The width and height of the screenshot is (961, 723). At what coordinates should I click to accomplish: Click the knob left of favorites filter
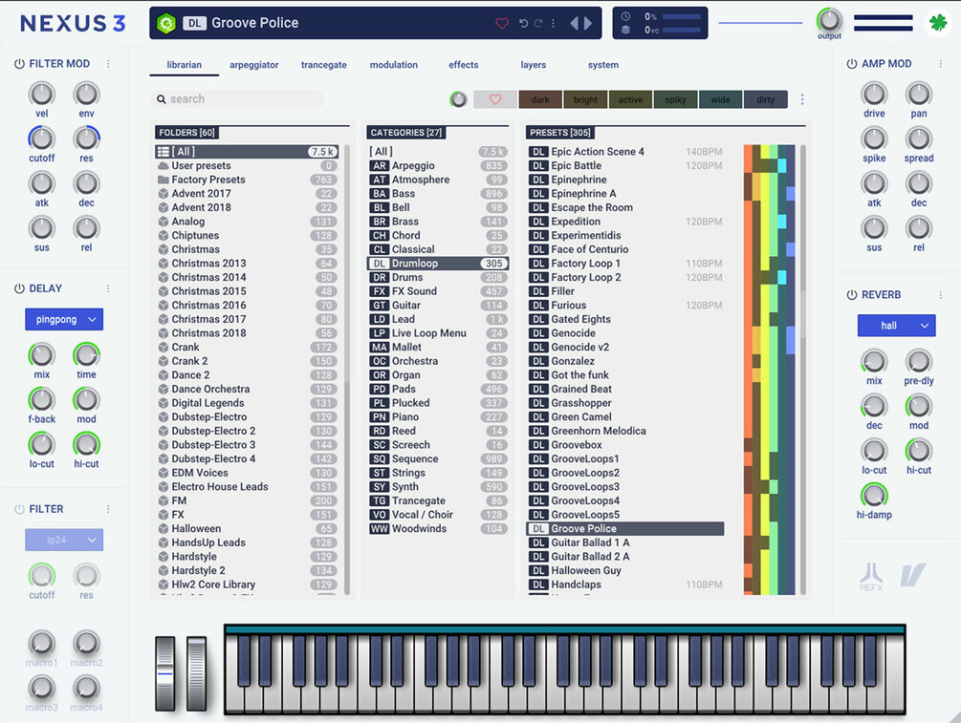(x=458, y=99)
